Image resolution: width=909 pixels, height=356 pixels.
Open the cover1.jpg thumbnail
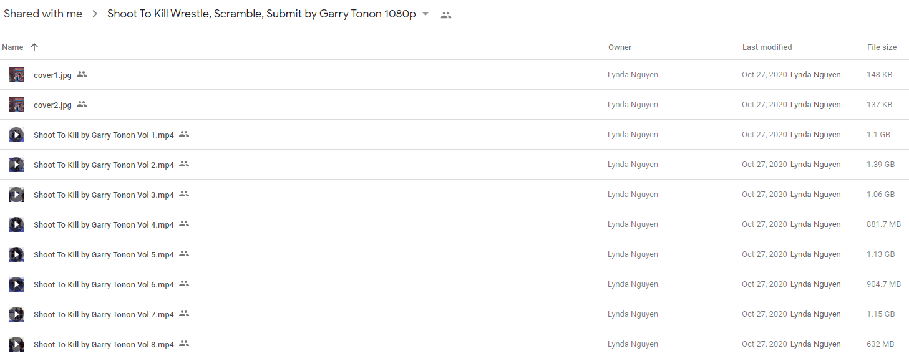[x=16, y=75]
